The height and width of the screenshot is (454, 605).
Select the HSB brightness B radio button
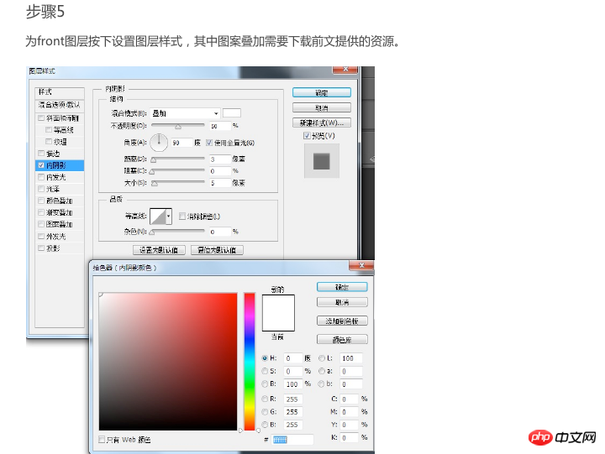coord(265,384)
